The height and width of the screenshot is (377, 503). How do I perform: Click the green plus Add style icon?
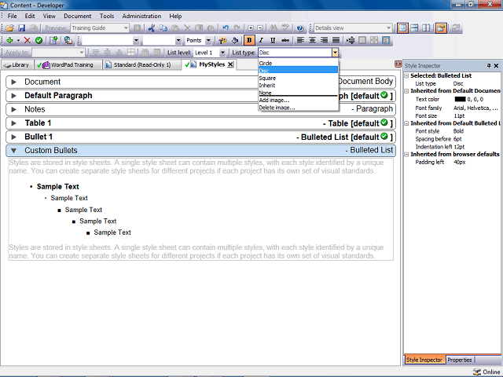coord(10,40)
